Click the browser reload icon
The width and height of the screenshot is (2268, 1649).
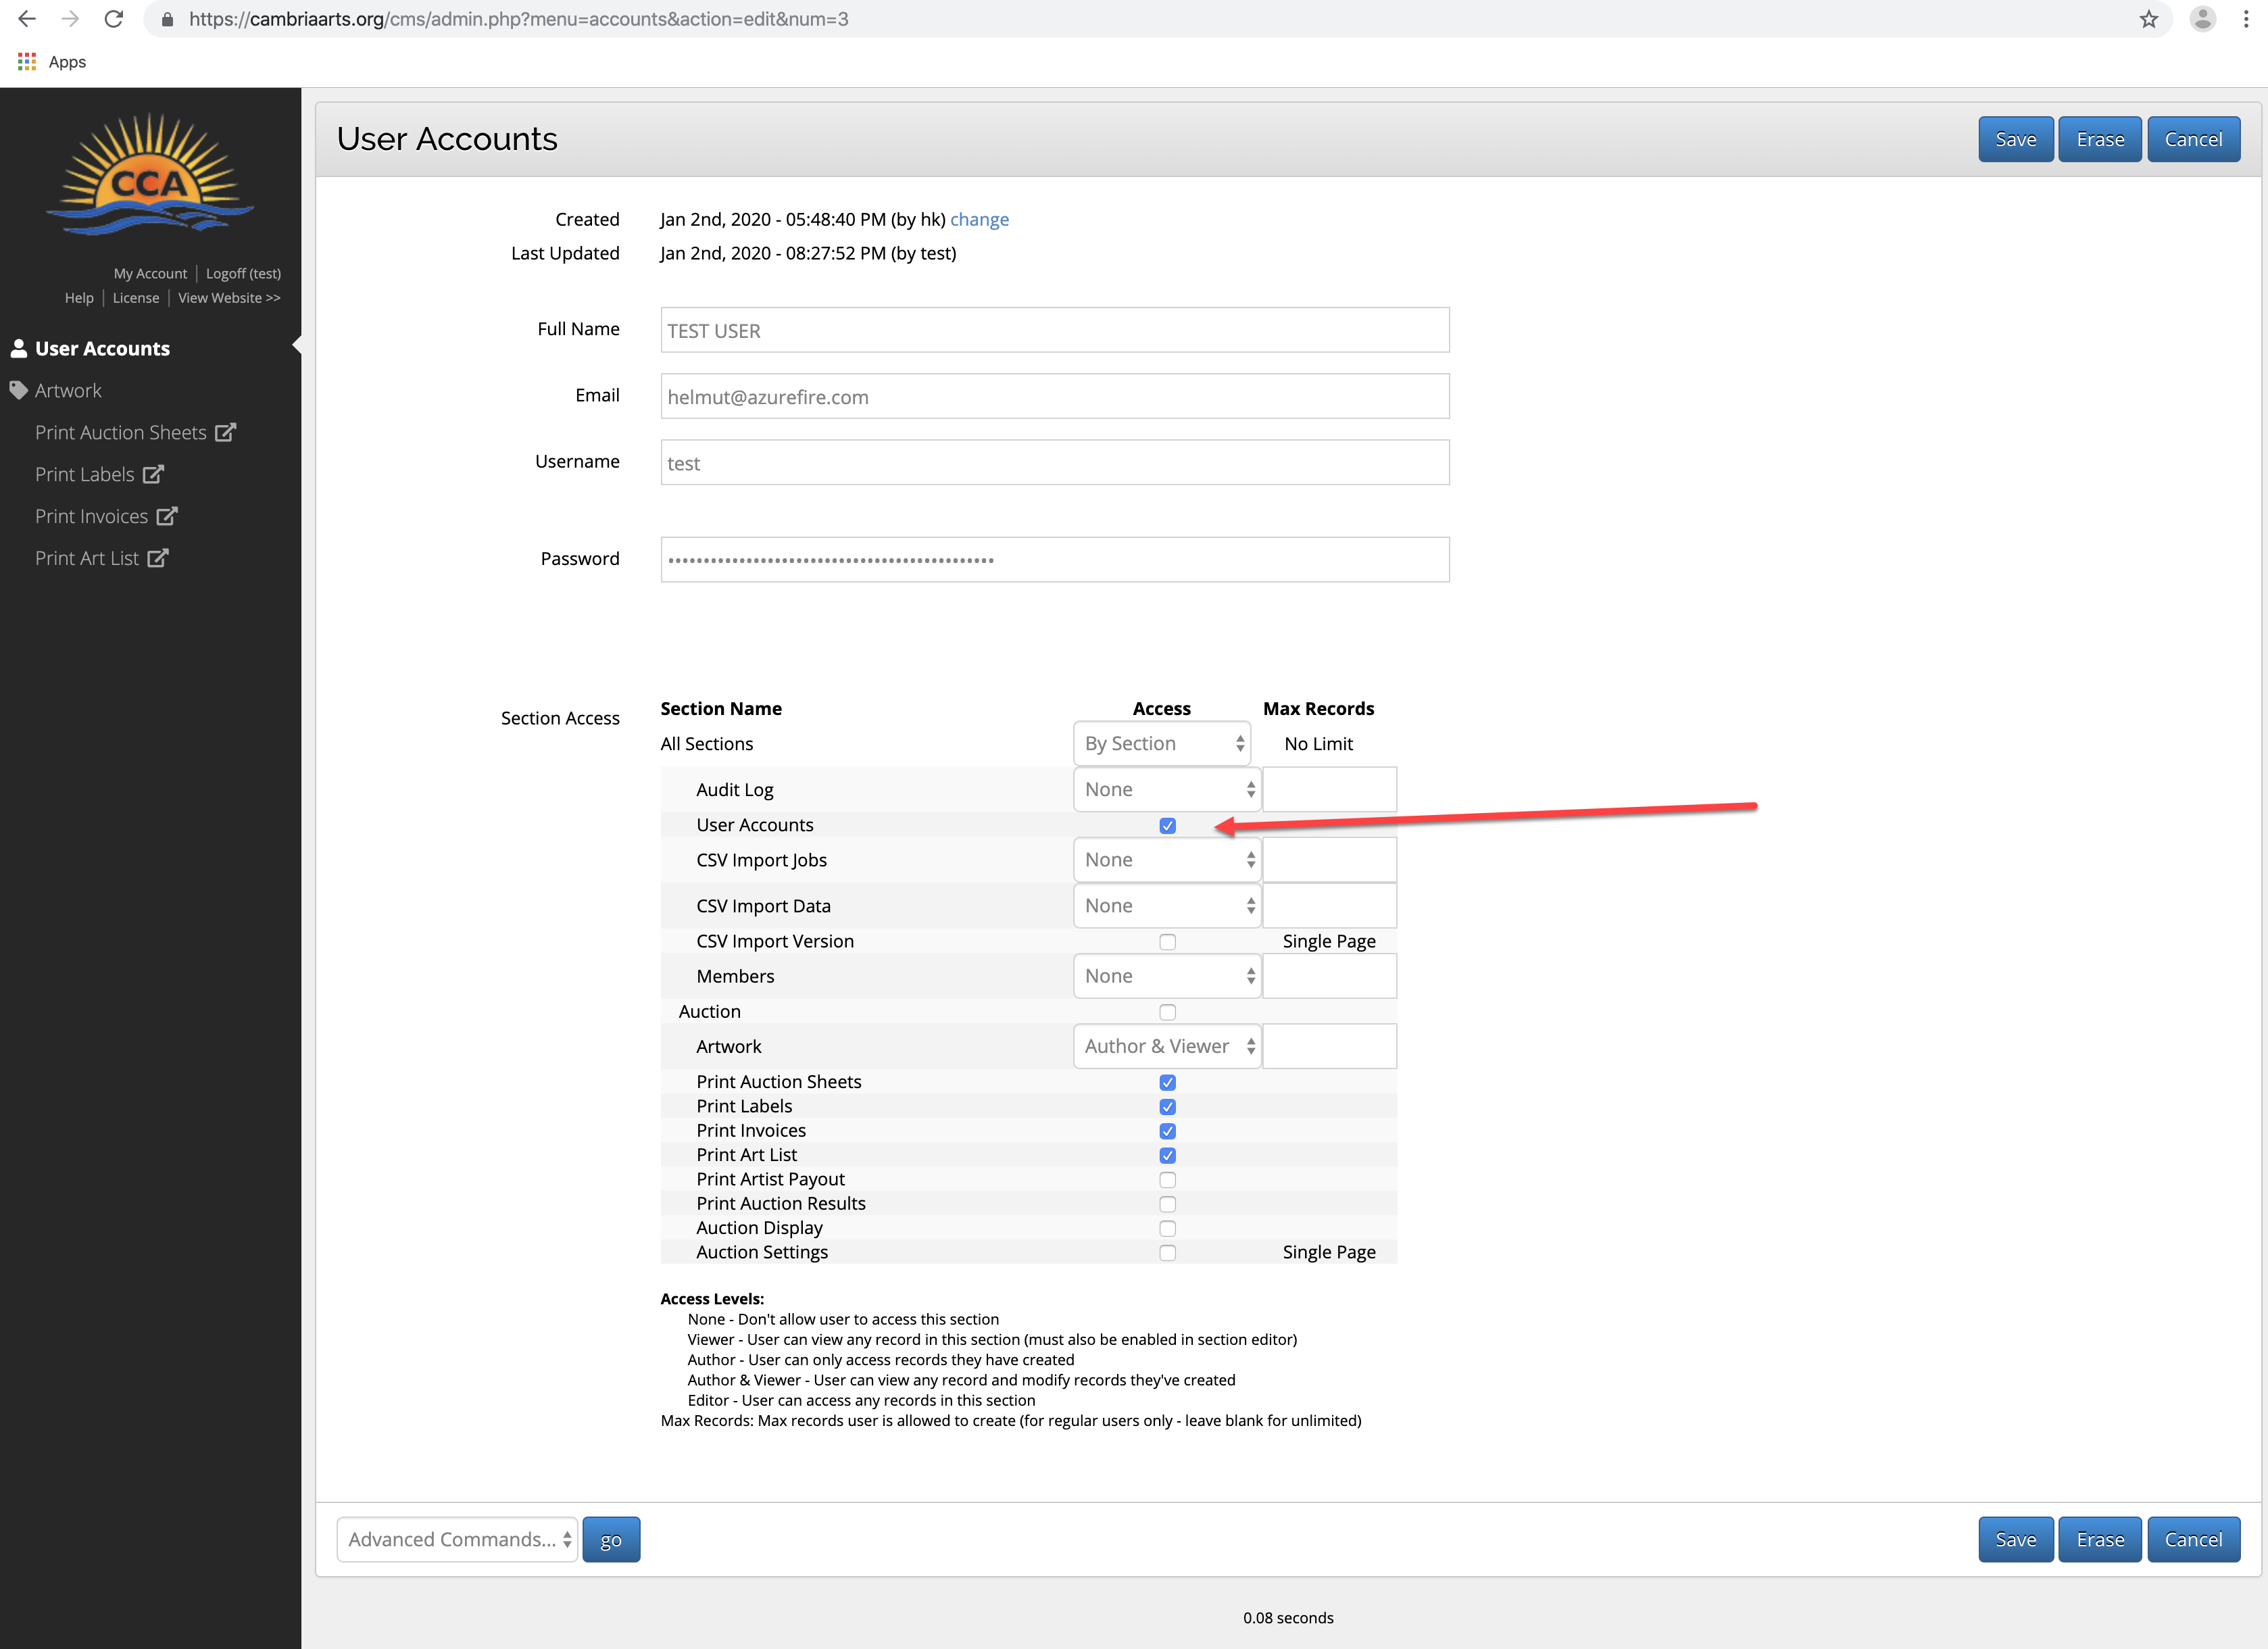click(x=114, y=19)
